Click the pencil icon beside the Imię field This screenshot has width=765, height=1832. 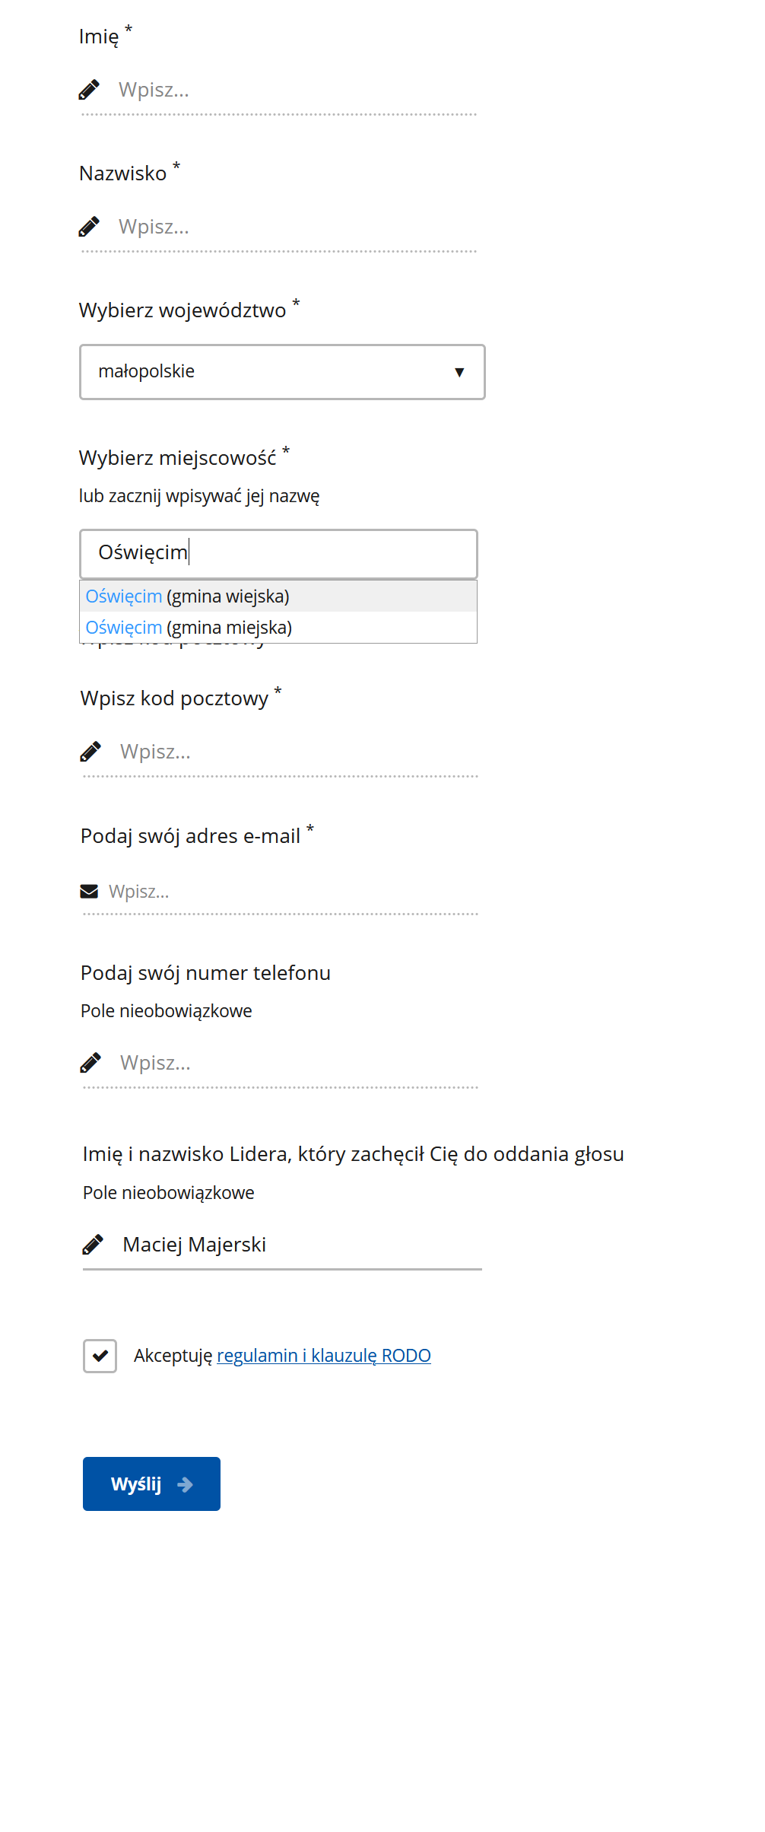click(89, 90)
